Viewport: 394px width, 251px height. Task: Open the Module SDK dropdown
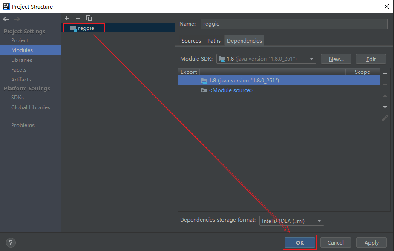click(x=266, y=59)
